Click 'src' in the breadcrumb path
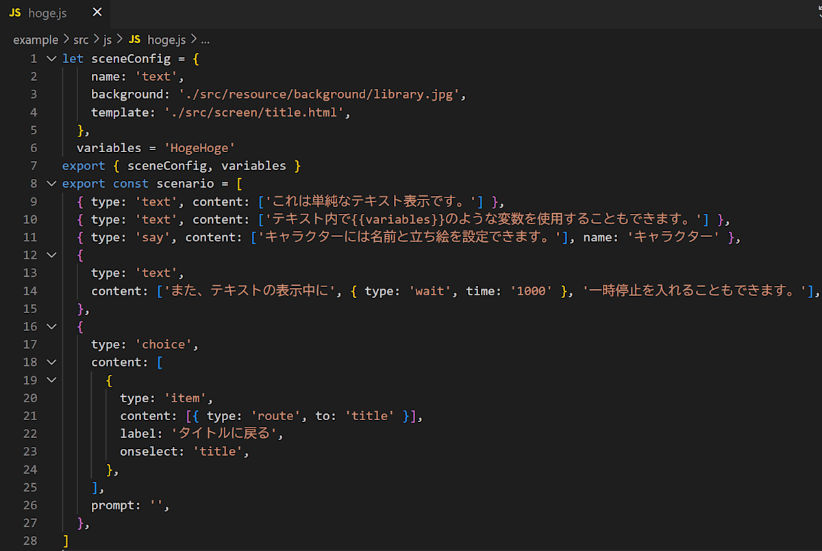 coord(80,39)
